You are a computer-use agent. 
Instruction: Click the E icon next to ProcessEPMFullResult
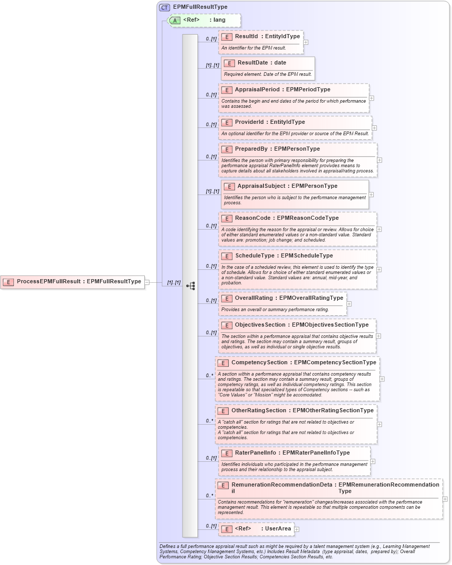(x=8, y=282)
